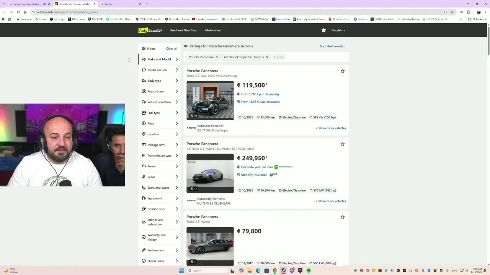This screenshot has height=275, width=490.
Task: Expand the Make and Model filter
Action: (x=160, y=59)
